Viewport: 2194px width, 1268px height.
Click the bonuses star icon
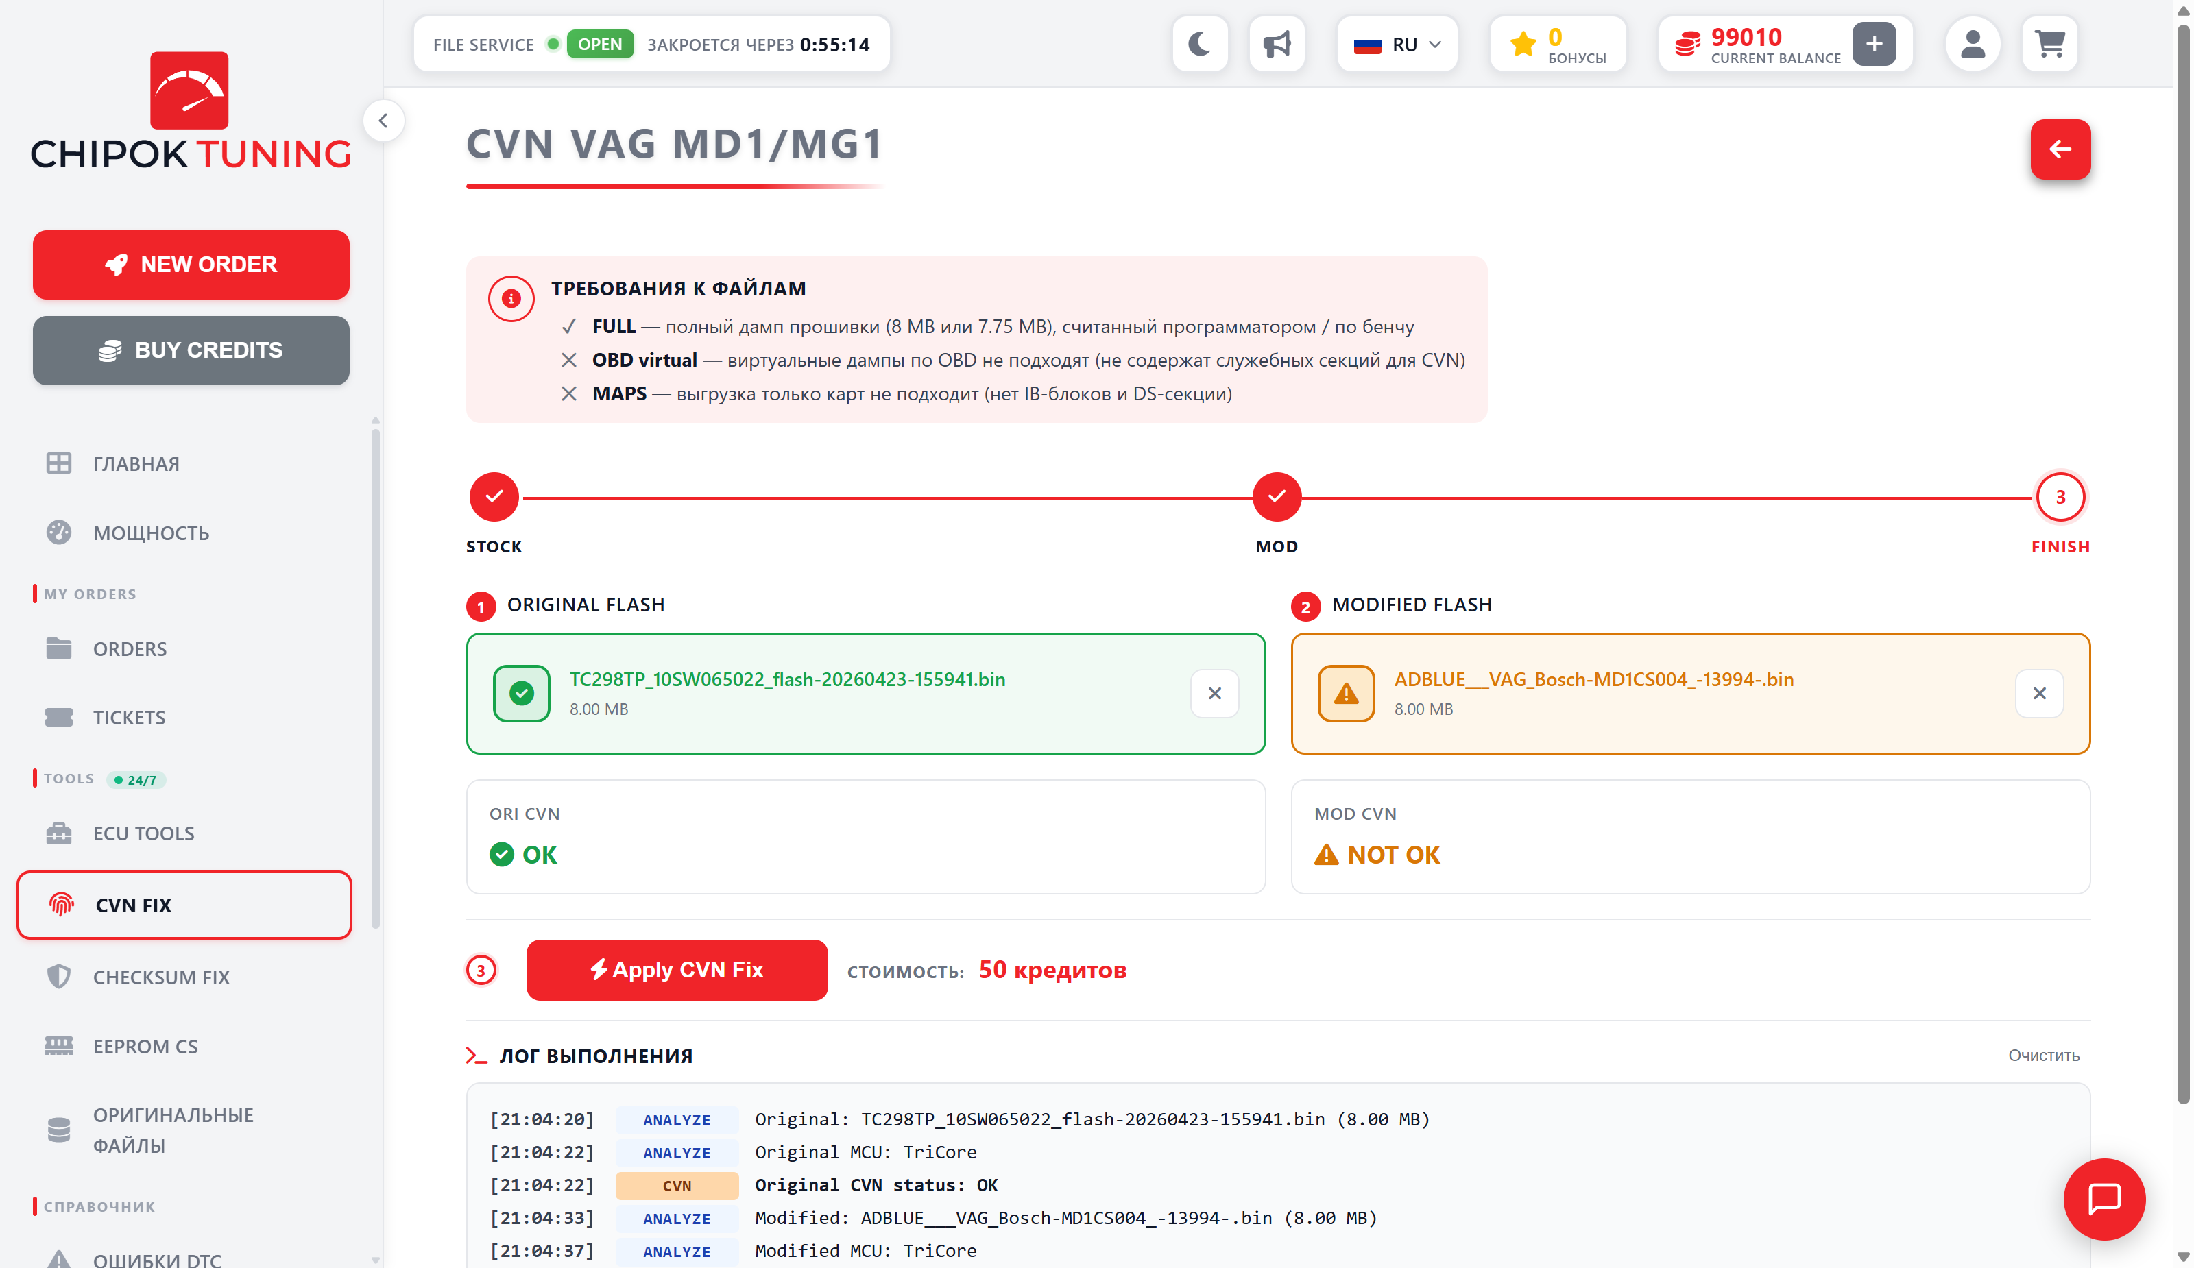(1523, 45)
